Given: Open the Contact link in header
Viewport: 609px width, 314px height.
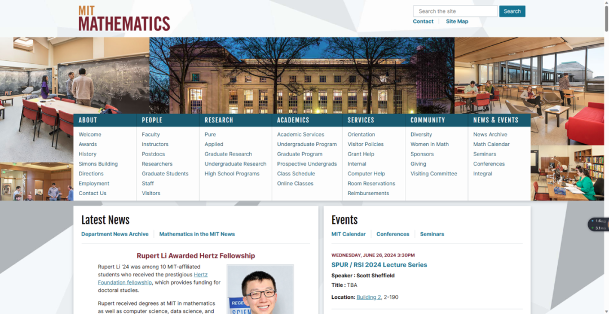Looking at the screenshot, I should [x=423, y=21].
